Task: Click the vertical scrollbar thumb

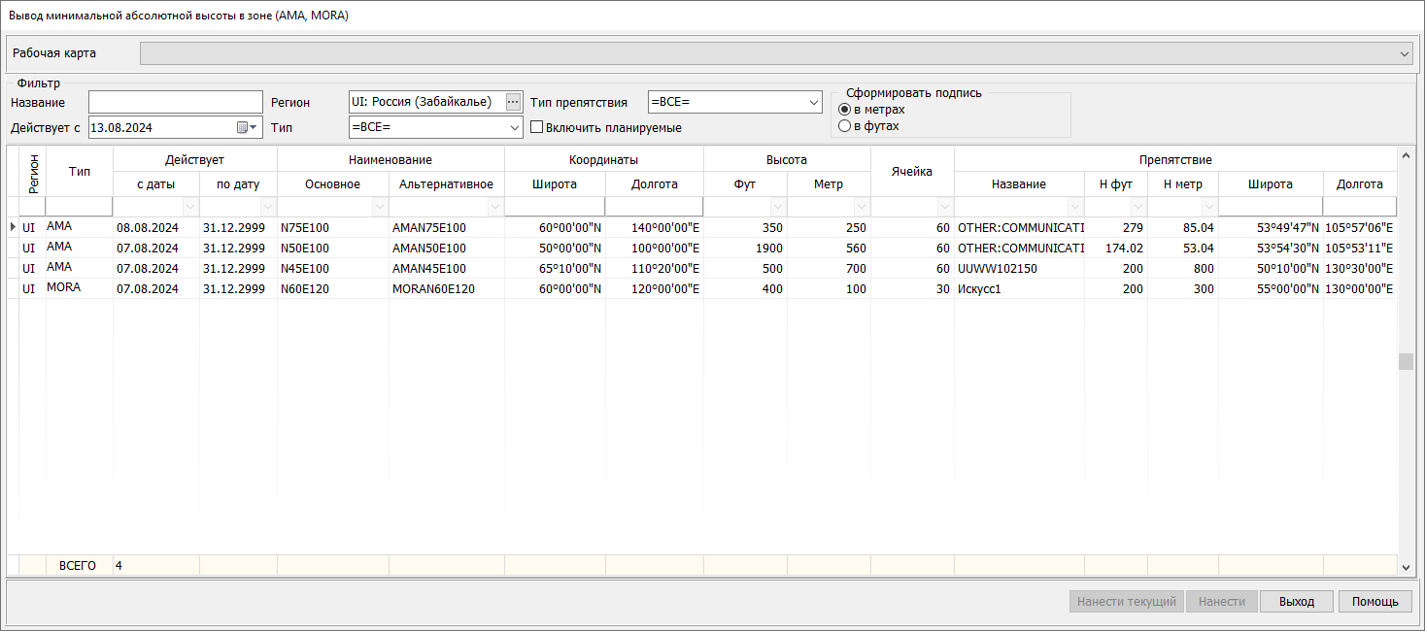Action: click(x=1406, y=361)
